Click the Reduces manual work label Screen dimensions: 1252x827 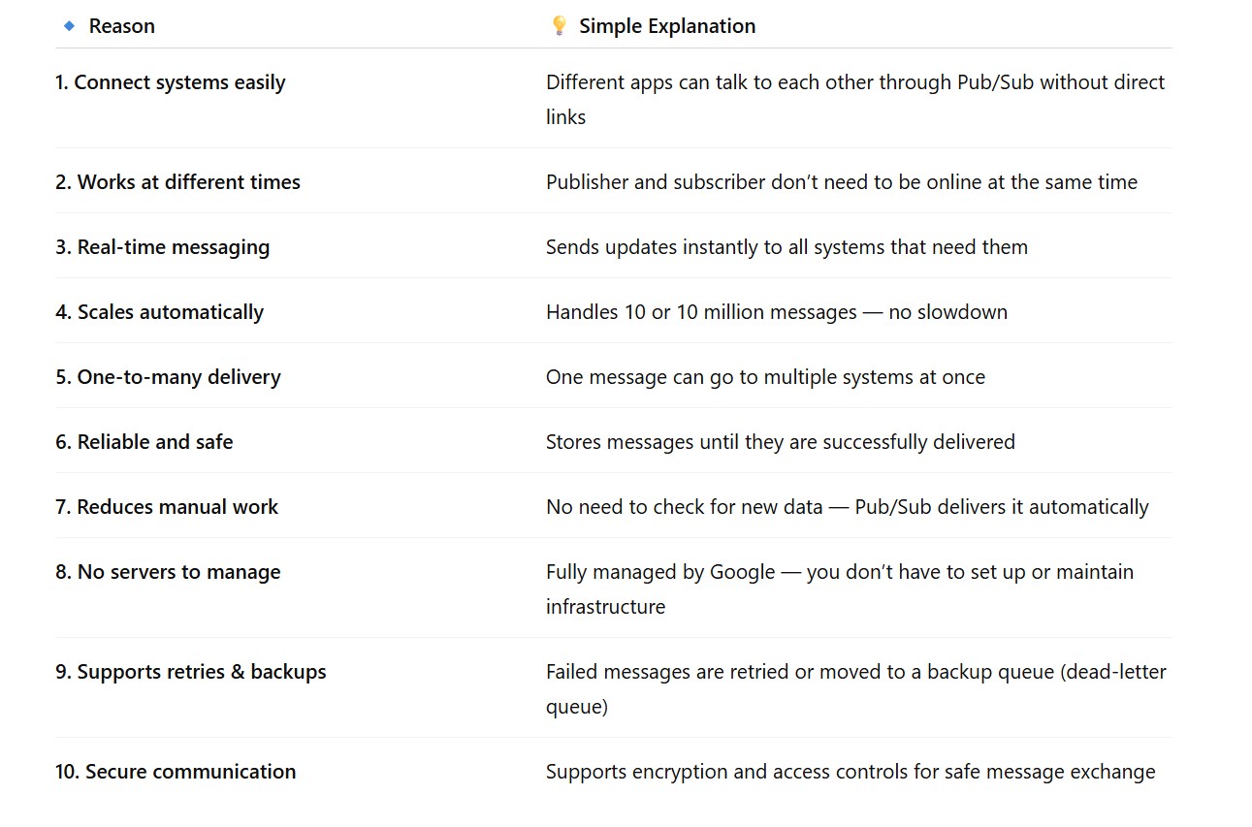coord(166,507)
